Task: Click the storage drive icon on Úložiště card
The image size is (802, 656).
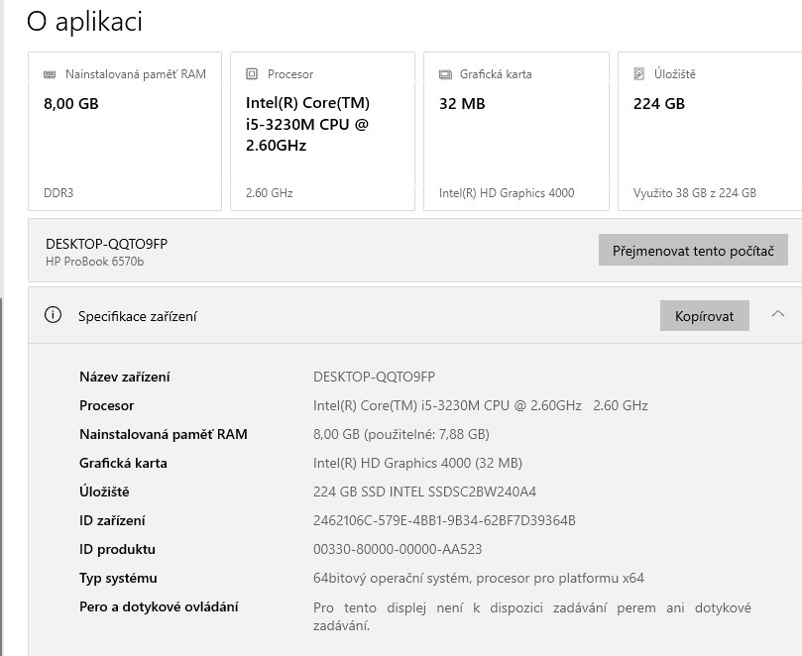Action: [639, 73]
